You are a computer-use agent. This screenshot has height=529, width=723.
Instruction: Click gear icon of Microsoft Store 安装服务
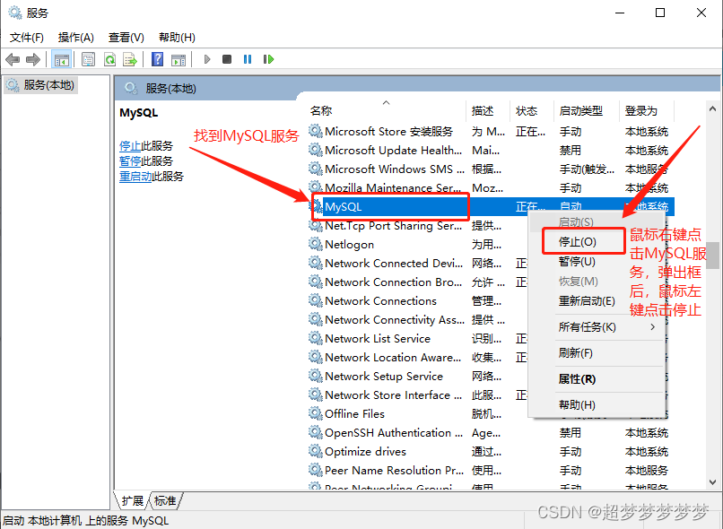[x=316, y=131]
